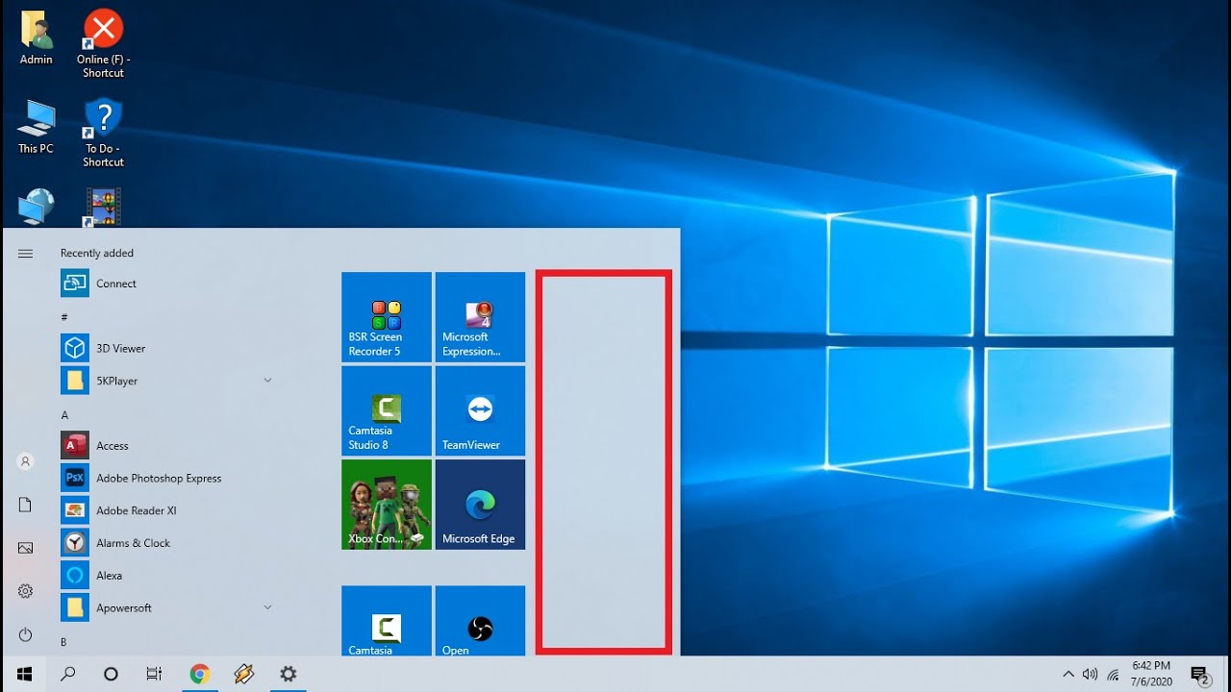The height and width of the screenshot is (692, 1231).
Task: Launch Google Chrome from the taskbar
Action: 200,674
